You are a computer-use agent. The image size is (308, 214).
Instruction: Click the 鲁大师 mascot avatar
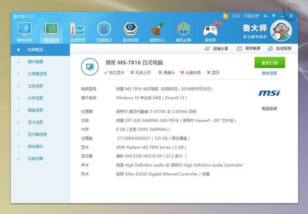281,30
